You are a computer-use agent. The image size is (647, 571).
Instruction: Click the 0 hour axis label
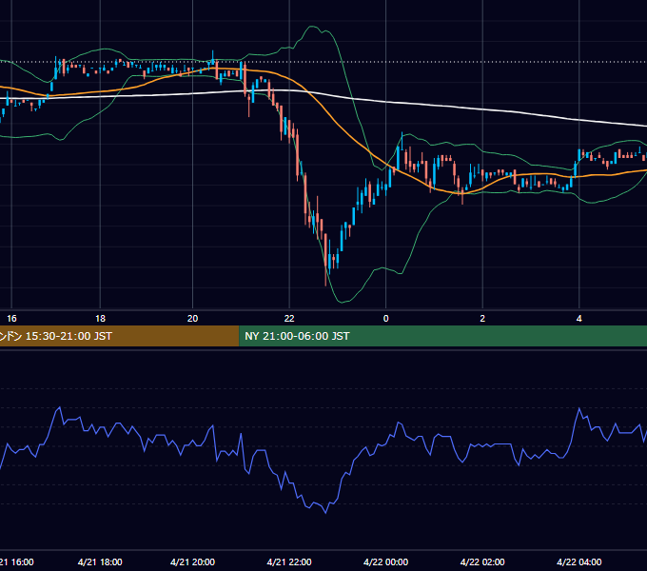385,319
